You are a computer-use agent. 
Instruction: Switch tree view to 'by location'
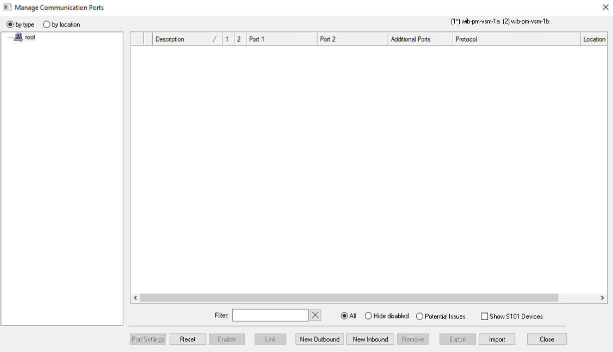pyautogui.click(x=47, y=24)
